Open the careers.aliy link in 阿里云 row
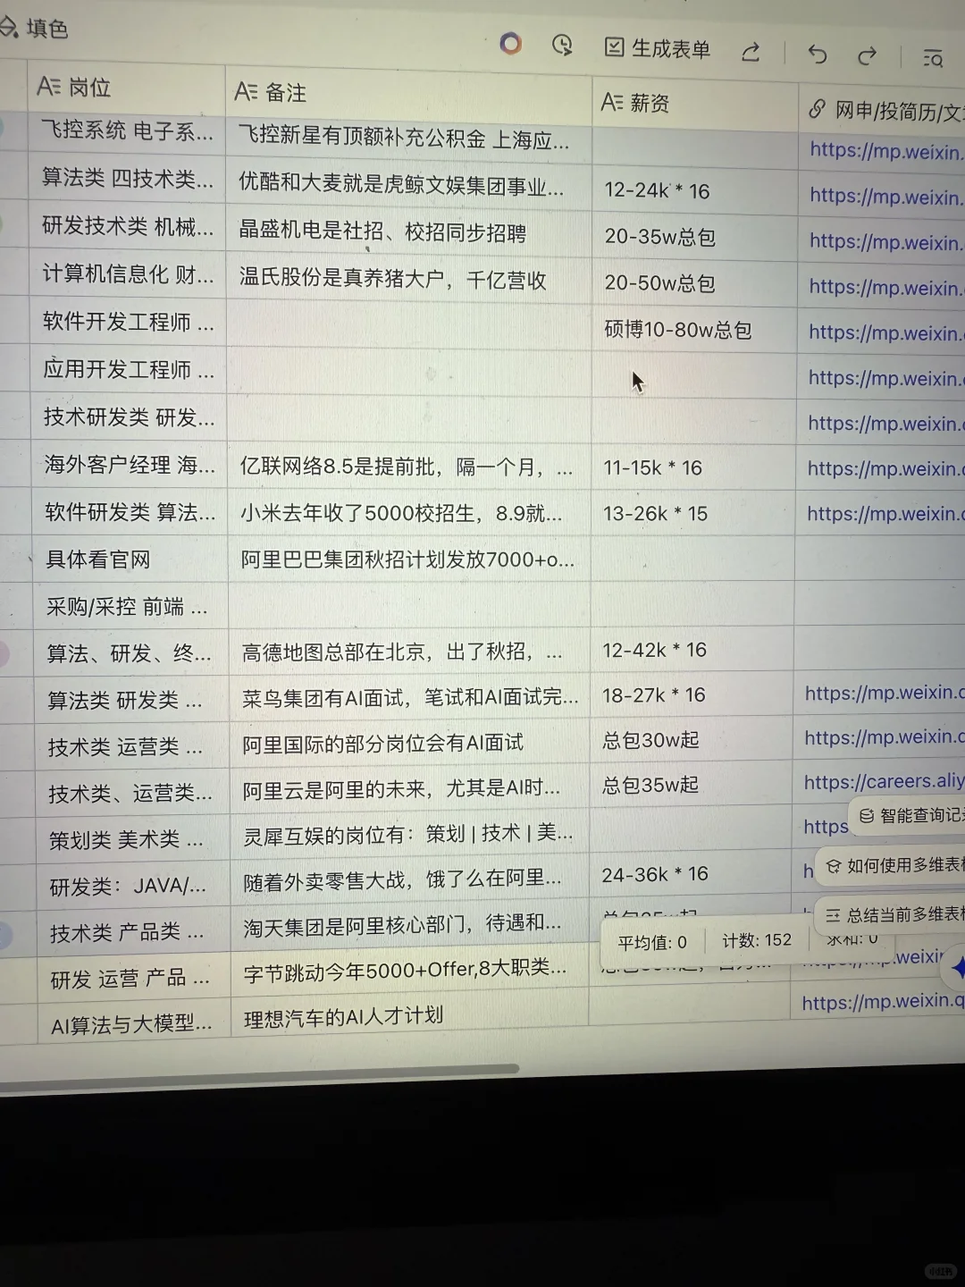965x1287 pixels. coord(884,781)
